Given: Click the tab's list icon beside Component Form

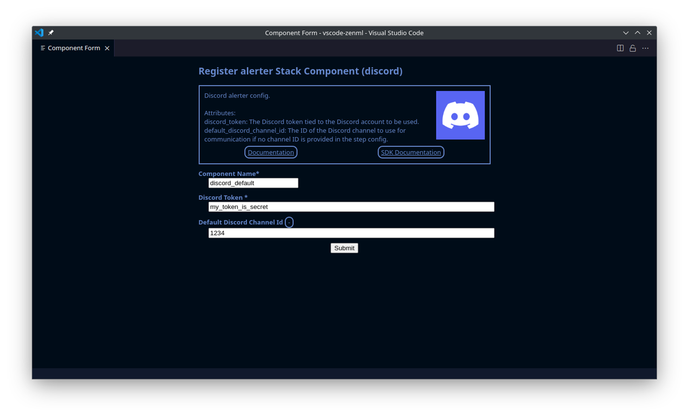Looking at the screenshot, I should 43,48.
